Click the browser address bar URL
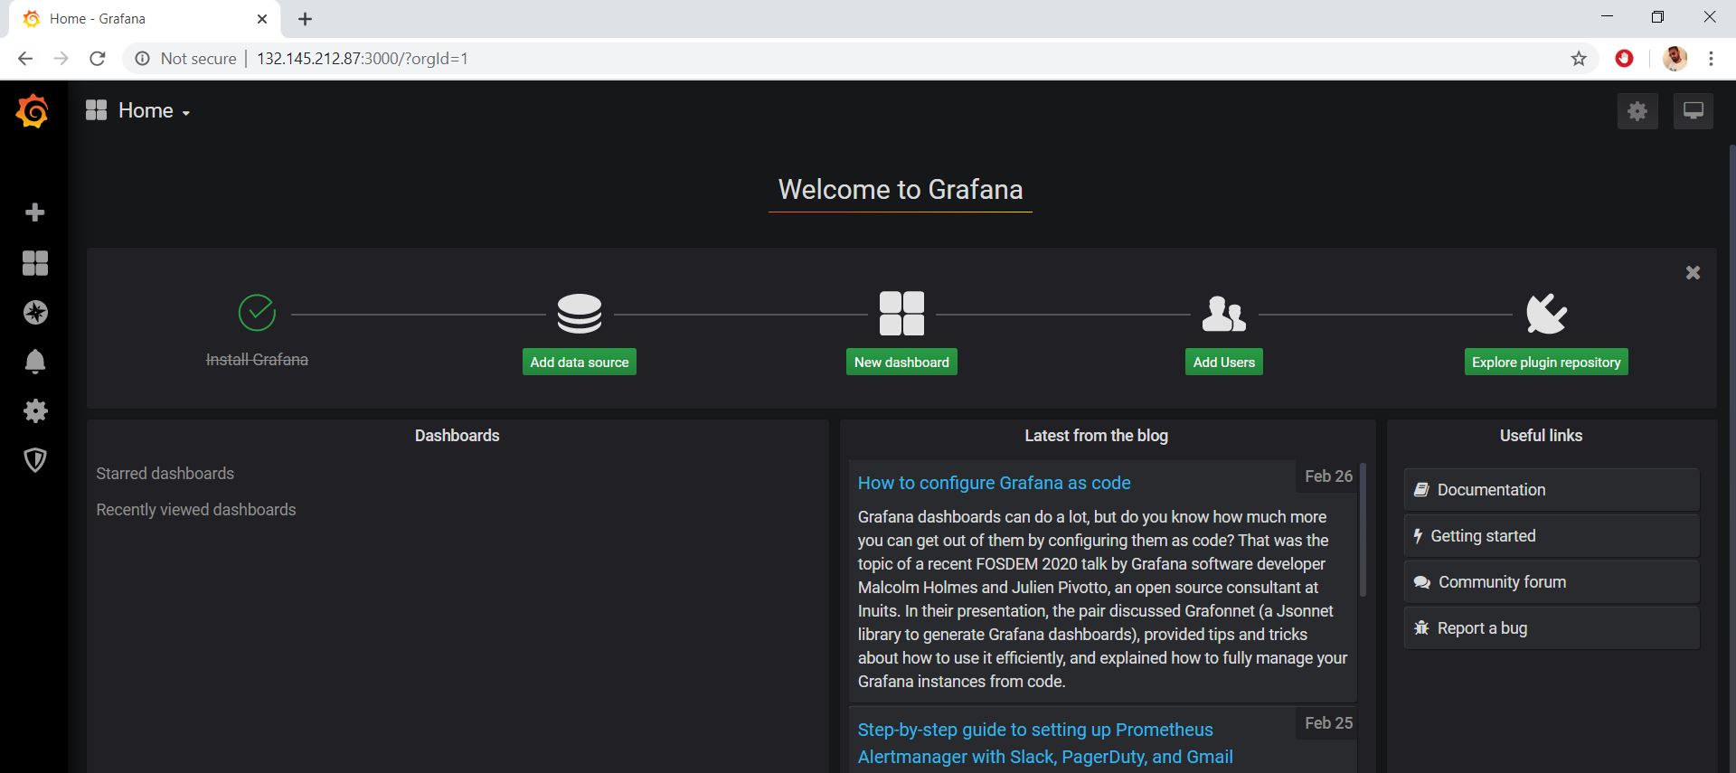The height and width of the screenshot is (773, 1736). point(362,59)
